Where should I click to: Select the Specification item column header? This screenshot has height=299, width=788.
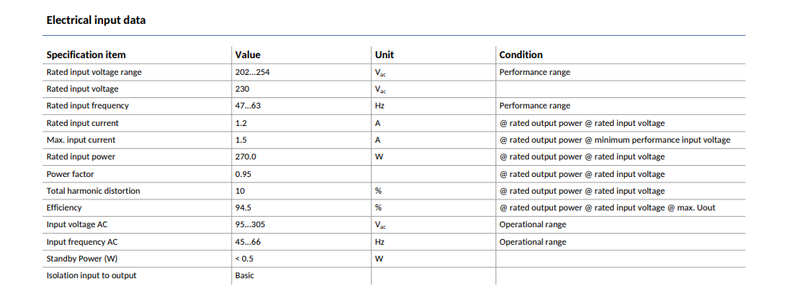tap(86, 55)
